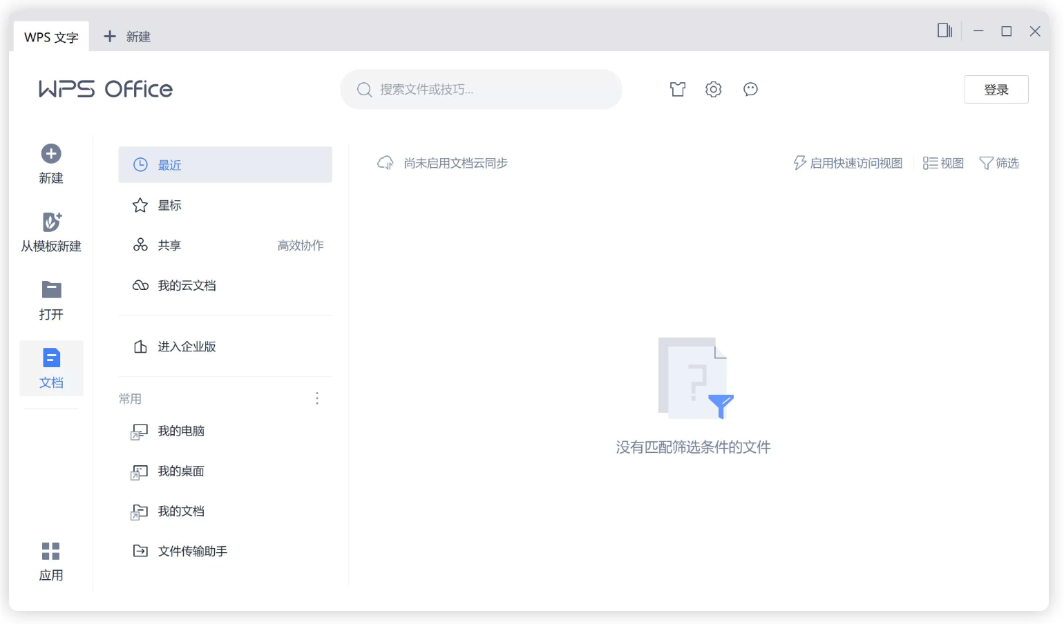The image size is (1064, 624).
Task: Click the computer icon beside 我的电脑
Action: coord(140,431)
